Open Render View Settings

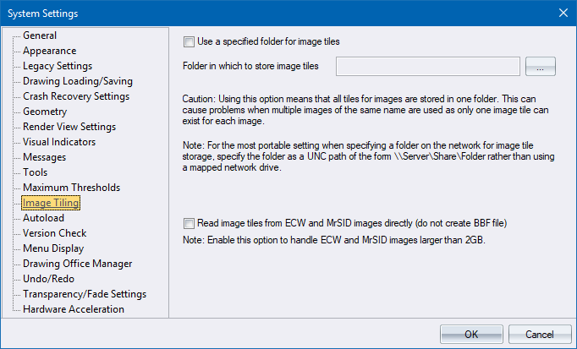pyautogui.click(x=69, y=127)
